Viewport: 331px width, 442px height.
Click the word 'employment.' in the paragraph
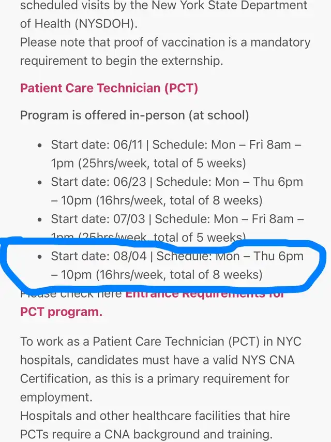point(56,397)
